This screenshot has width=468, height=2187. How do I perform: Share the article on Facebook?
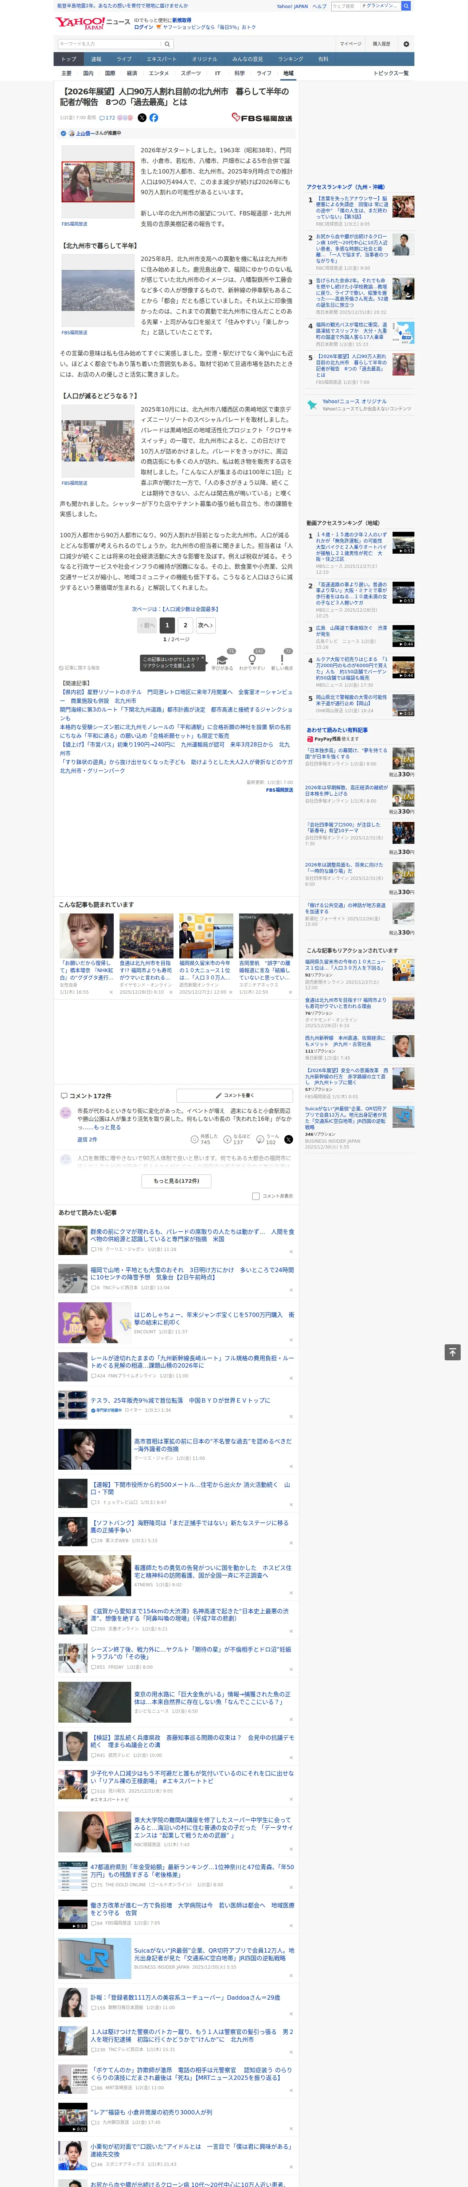click(x=154, y=118)
